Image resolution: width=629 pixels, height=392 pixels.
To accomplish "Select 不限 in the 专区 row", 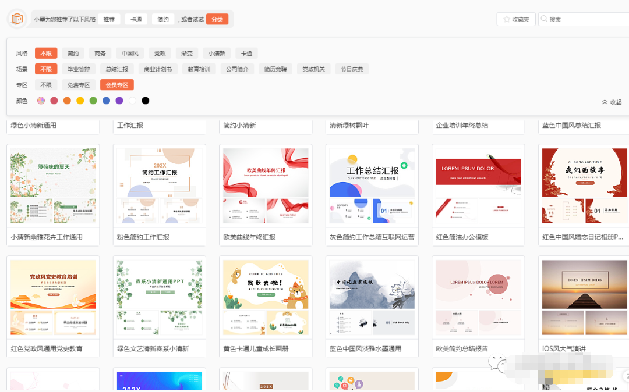I will click(46, 85).
